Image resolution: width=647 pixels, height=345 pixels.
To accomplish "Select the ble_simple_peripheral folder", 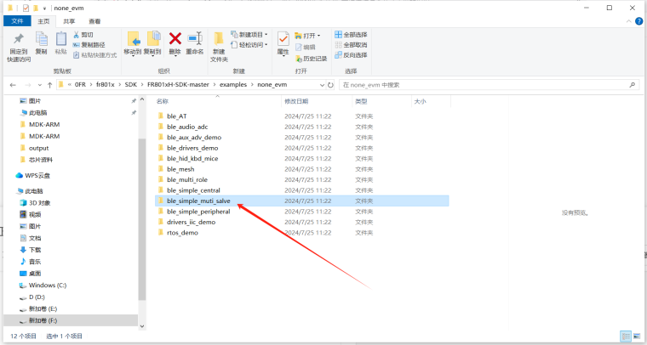I will (198, 212).
